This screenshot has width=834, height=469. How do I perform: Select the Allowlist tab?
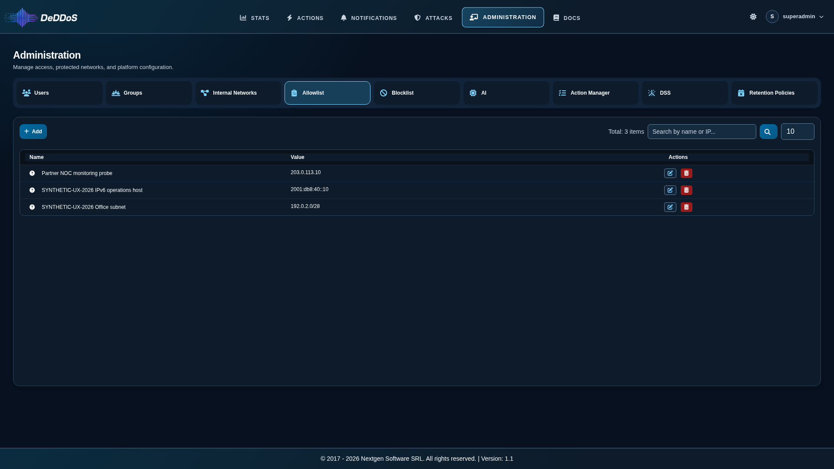click(x=328, y=93)
